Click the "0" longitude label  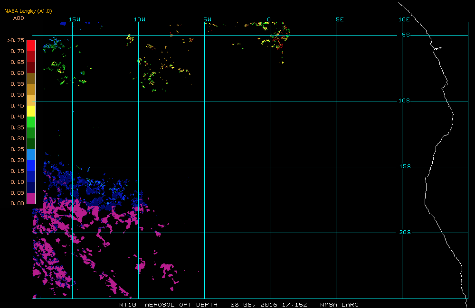click(269, 19)
